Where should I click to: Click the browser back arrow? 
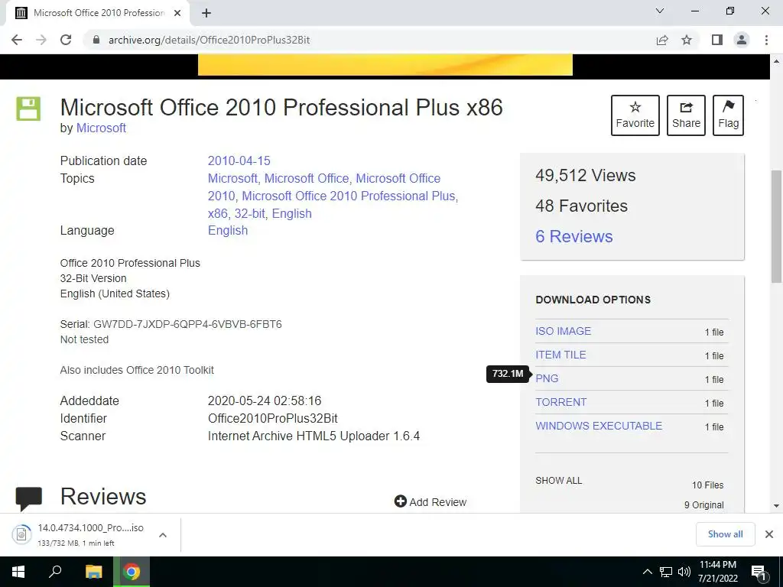[17, 40]
